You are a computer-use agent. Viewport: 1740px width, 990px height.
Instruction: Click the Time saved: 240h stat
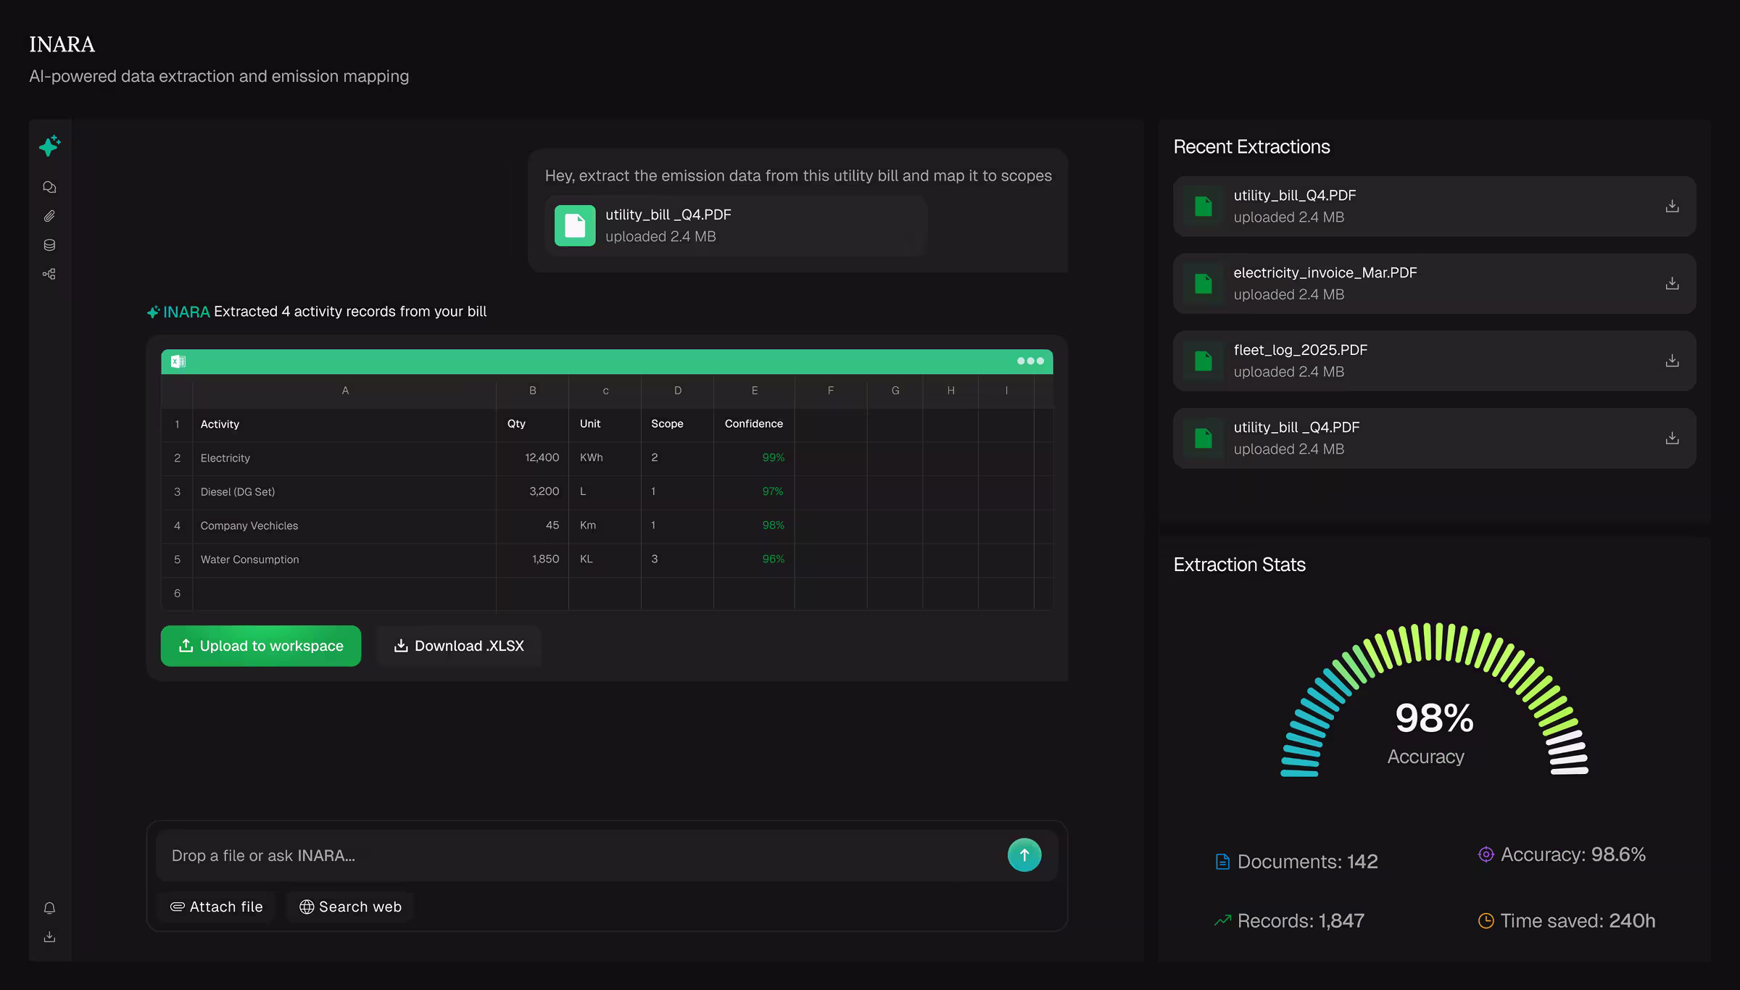tap(1567, 920)
